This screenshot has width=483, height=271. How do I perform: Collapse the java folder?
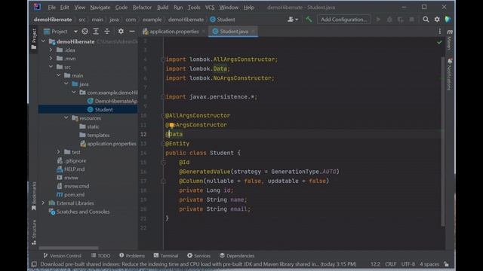(66, 84)
